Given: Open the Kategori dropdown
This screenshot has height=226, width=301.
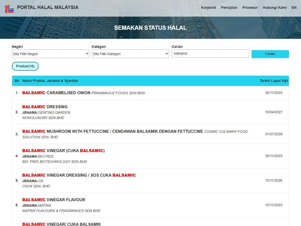Looking at the screenshot, I should click(x=130, y=54).
